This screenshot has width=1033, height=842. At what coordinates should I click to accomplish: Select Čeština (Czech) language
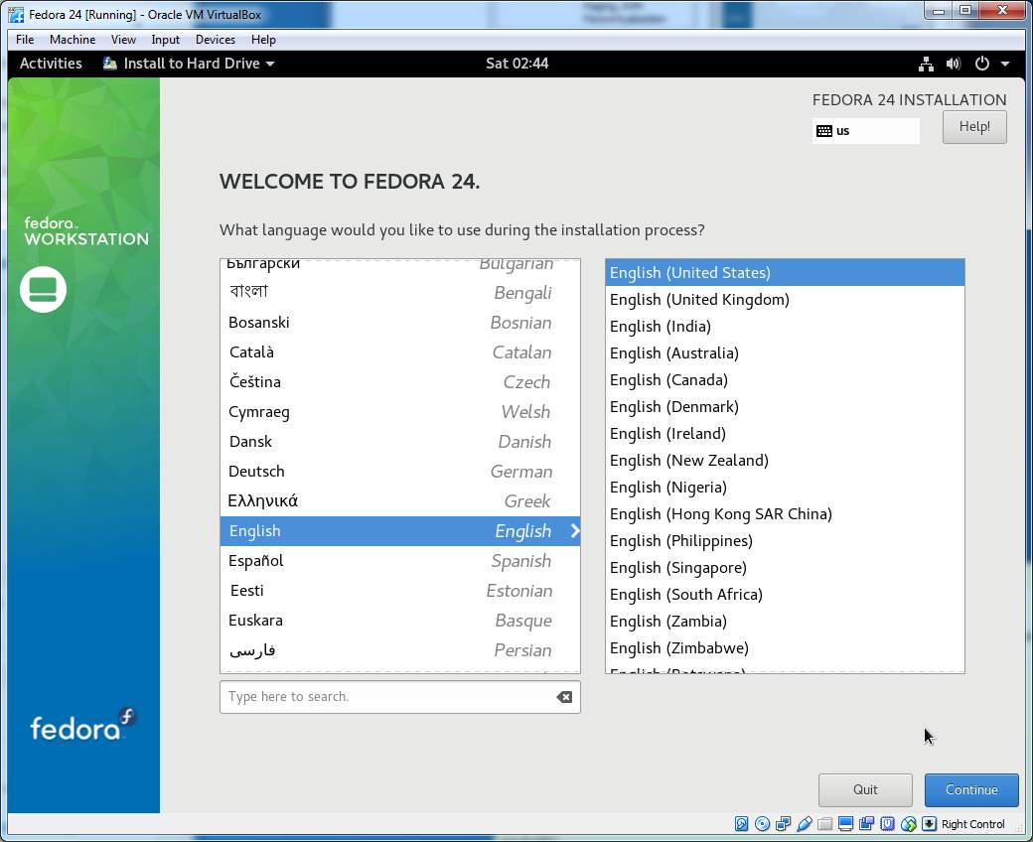click(x=400, y=382)
